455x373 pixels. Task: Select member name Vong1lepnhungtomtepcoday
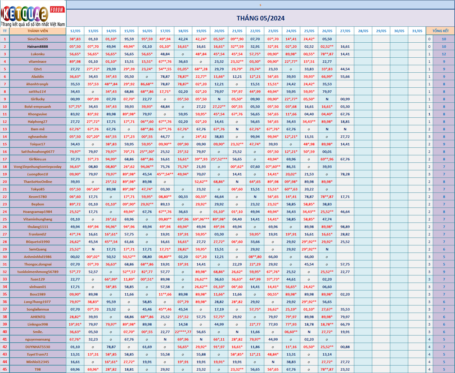[38, 167]
